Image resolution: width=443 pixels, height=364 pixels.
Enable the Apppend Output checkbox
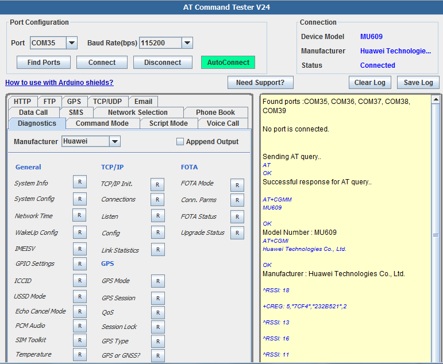pyautogui.click(x=180, y=141)
